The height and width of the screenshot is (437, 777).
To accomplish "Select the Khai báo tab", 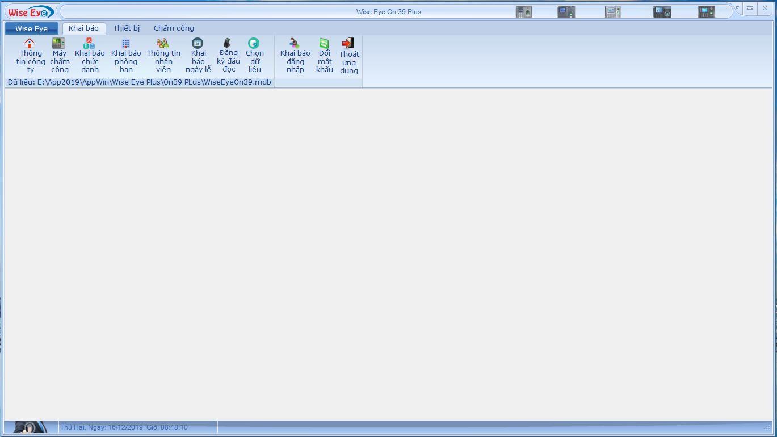I will [83, 28].
